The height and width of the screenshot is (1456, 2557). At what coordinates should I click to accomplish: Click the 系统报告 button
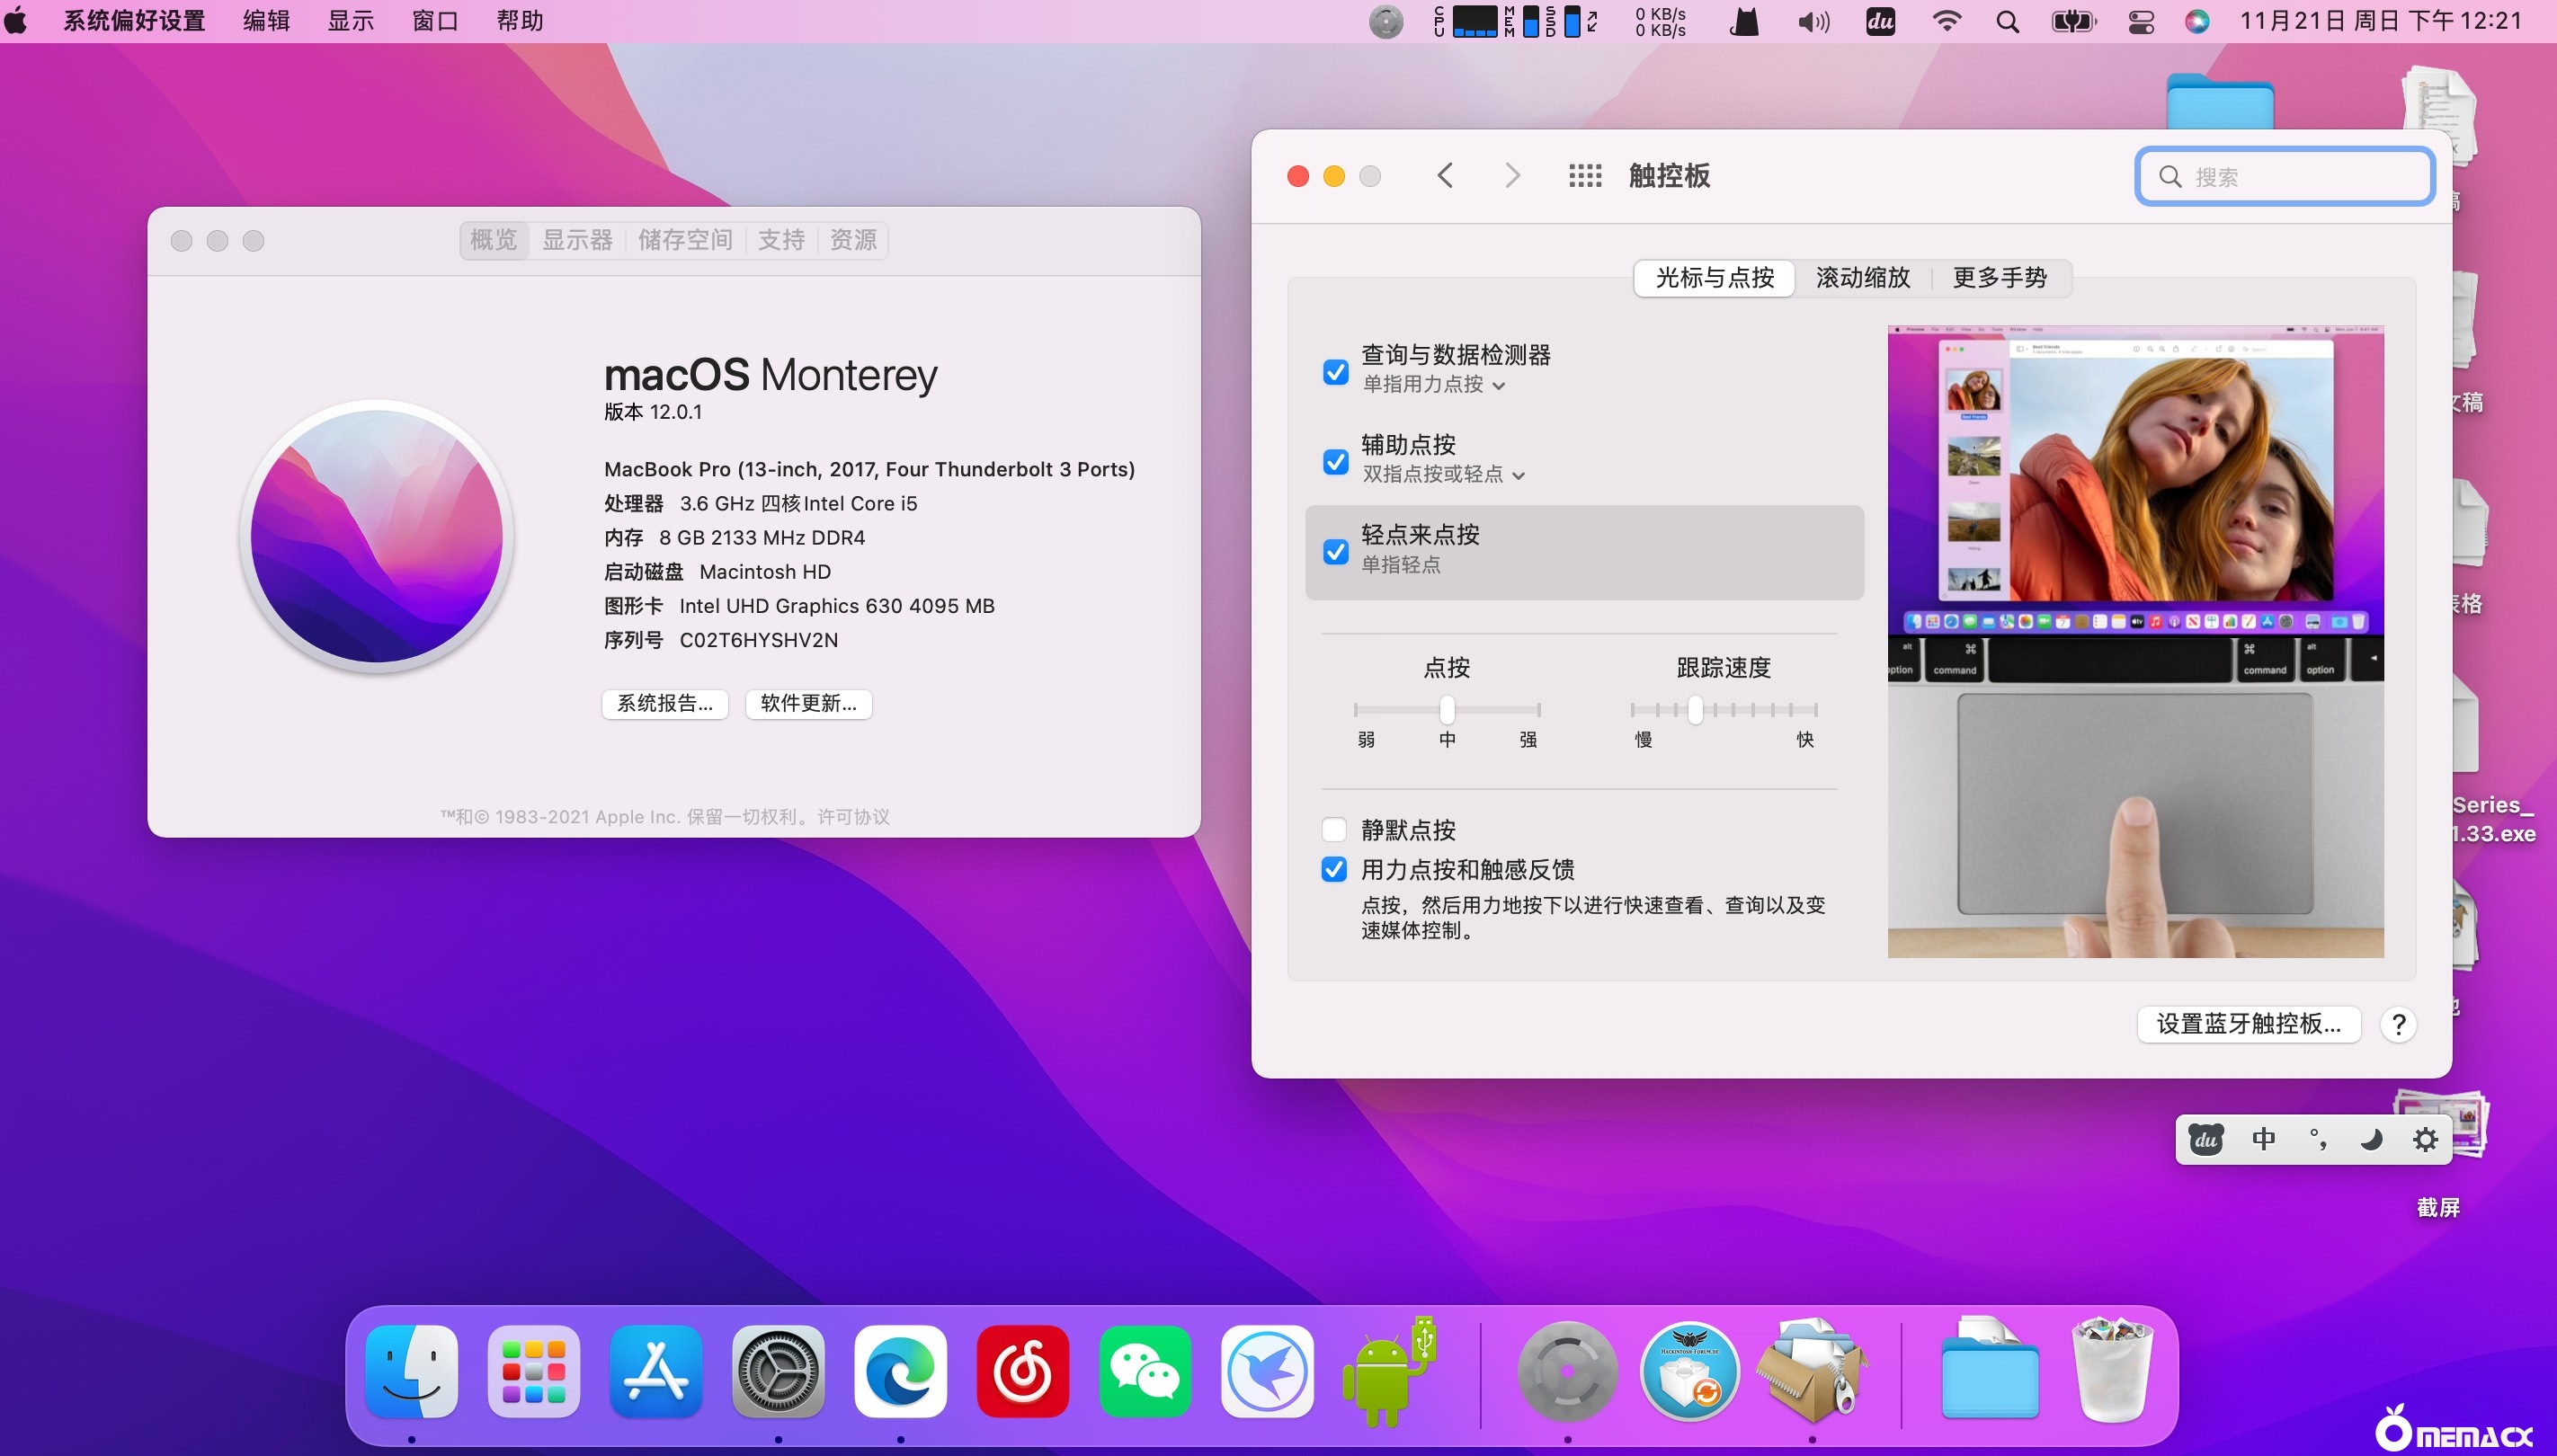(x=664, y=703)
